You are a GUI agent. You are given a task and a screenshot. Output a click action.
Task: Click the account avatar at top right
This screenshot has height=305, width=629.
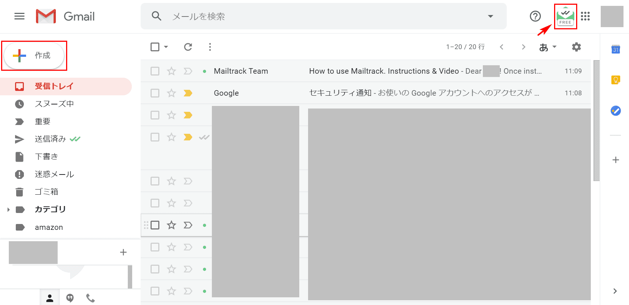coord(612,16)
